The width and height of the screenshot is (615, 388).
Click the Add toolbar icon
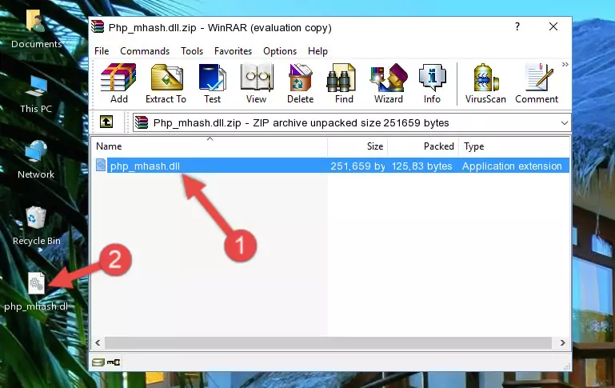coord(118,83)
